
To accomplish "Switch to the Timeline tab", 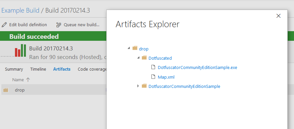I will (x=38, y=69).
